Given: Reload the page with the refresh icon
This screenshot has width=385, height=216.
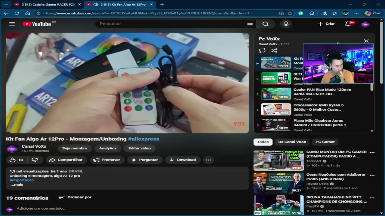Looking at the screenshot, I should [17, 13].
